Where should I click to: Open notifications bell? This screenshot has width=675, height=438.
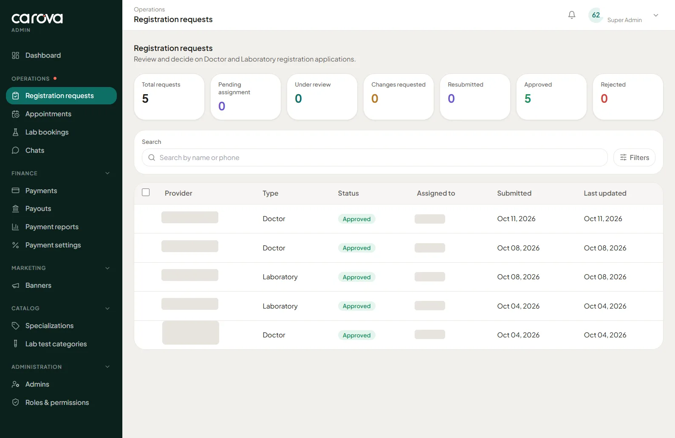[x=572, y=15]
